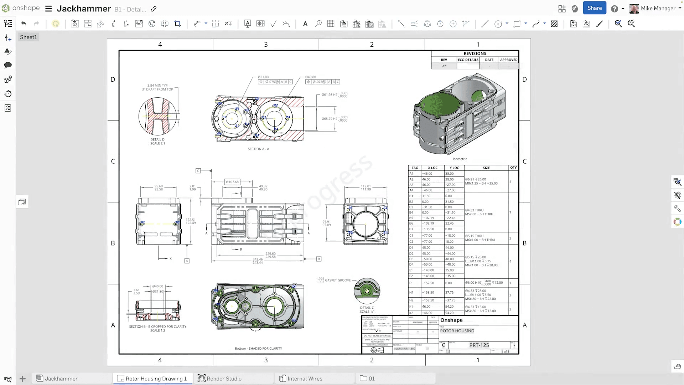Toggle inspection items with checkmark magnifier
This screenshot has width=684, height=385.
pyautogui.click(x=618, y=24)
